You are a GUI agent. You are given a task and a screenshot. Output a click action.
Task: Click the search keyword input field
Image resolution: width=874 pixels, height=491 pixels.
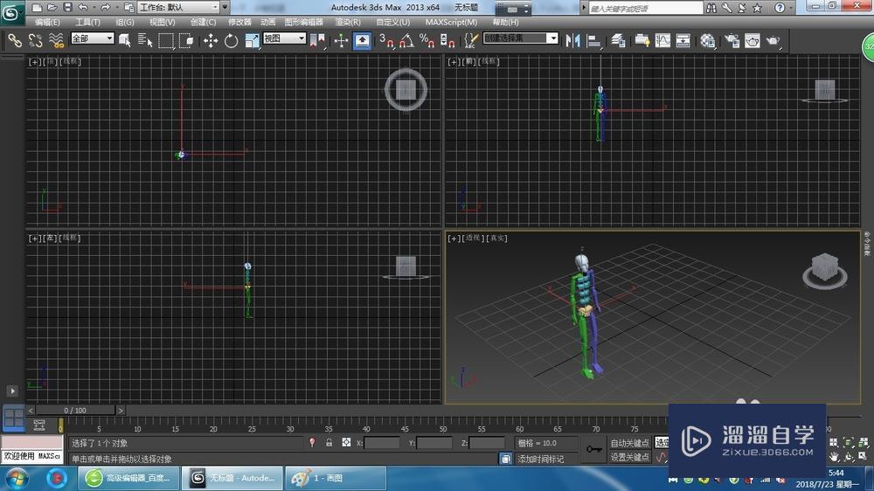coord(646,8)
